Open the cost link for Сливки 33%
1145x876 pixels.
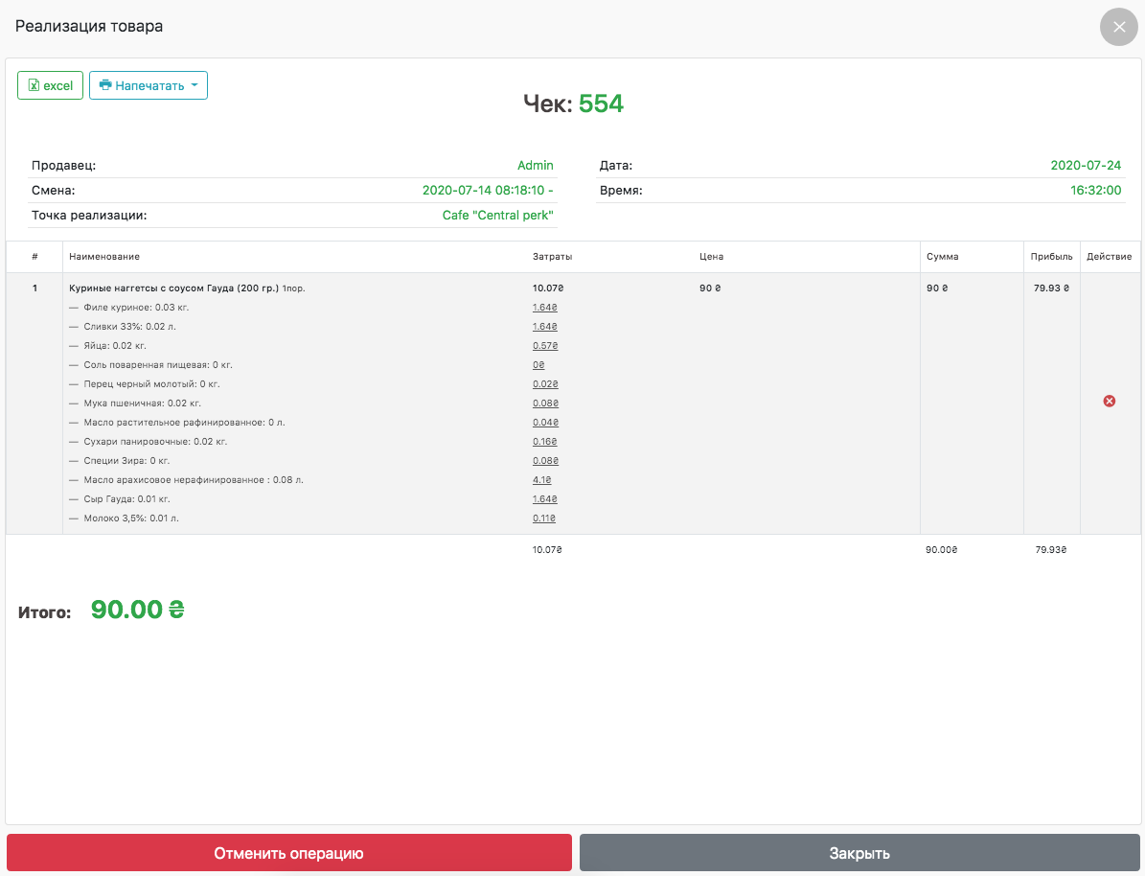click(x=544, y=327)
